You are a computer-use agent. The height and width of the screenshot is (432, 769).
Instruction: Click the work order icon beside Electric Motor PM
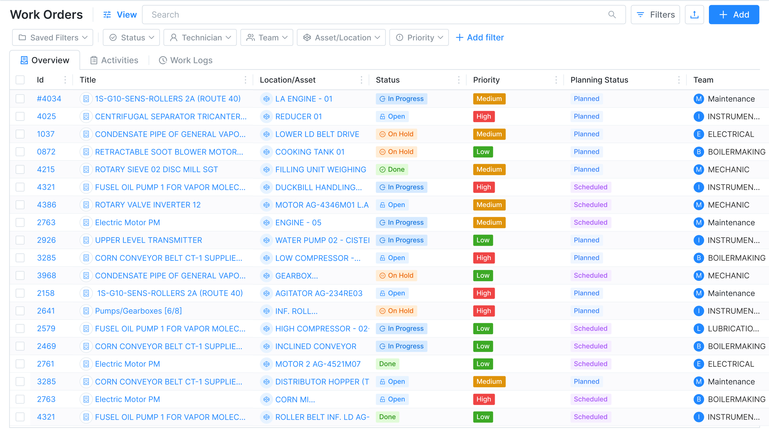[x=86, y=222]
